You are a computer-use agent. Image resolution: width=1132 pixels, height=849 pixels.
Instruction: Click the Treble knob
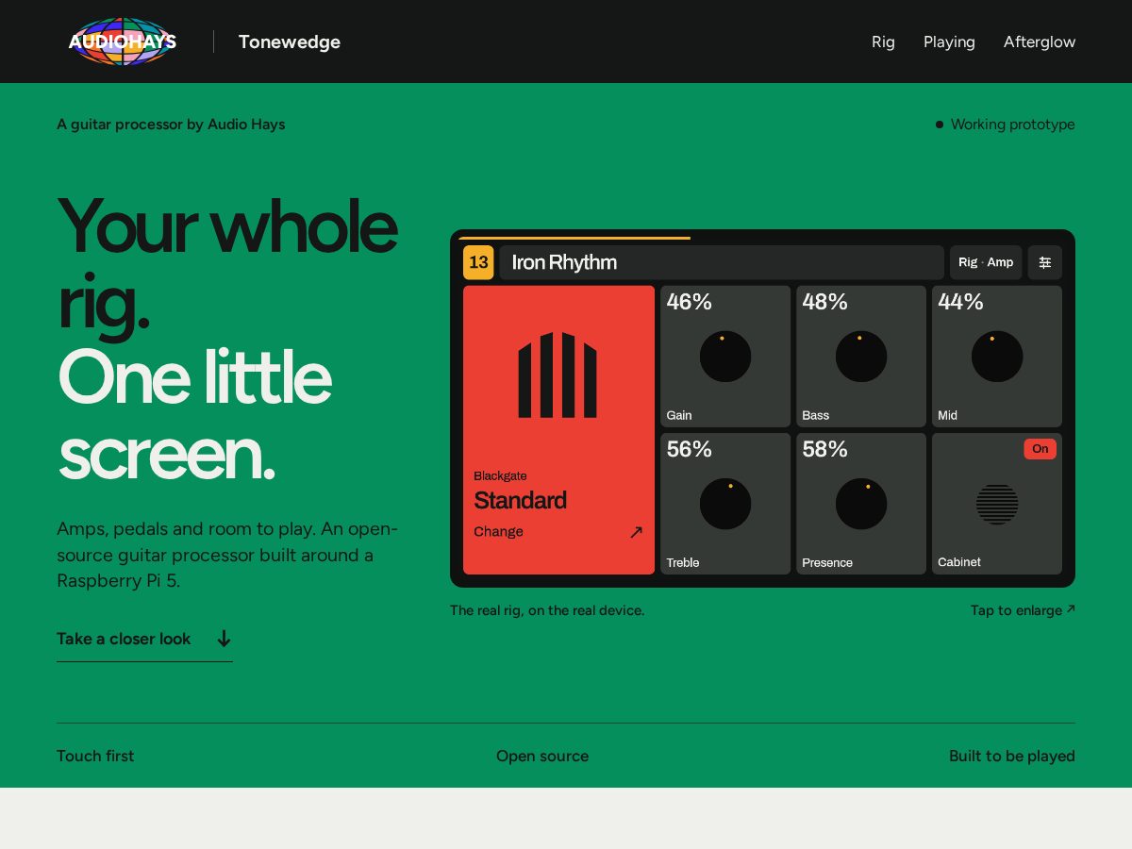click(x=725, y=504)
